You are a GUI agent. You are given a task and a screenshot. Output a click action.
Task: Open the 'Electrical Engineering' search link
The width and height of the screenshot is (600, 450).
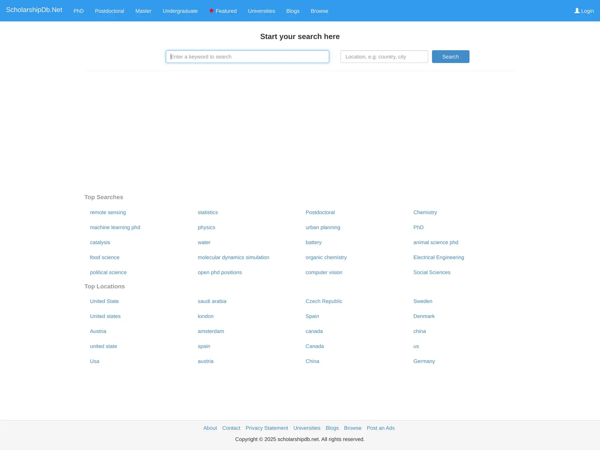click(439, 257)
